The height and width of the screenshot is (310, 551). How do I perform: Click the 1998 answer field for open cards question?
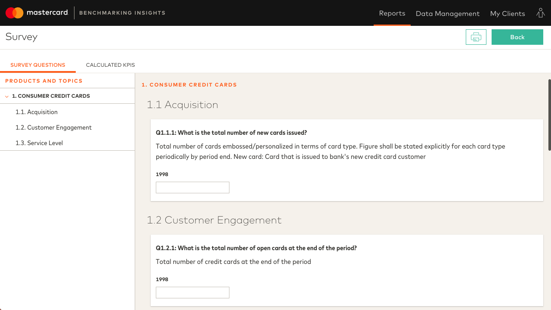(192, 292)
